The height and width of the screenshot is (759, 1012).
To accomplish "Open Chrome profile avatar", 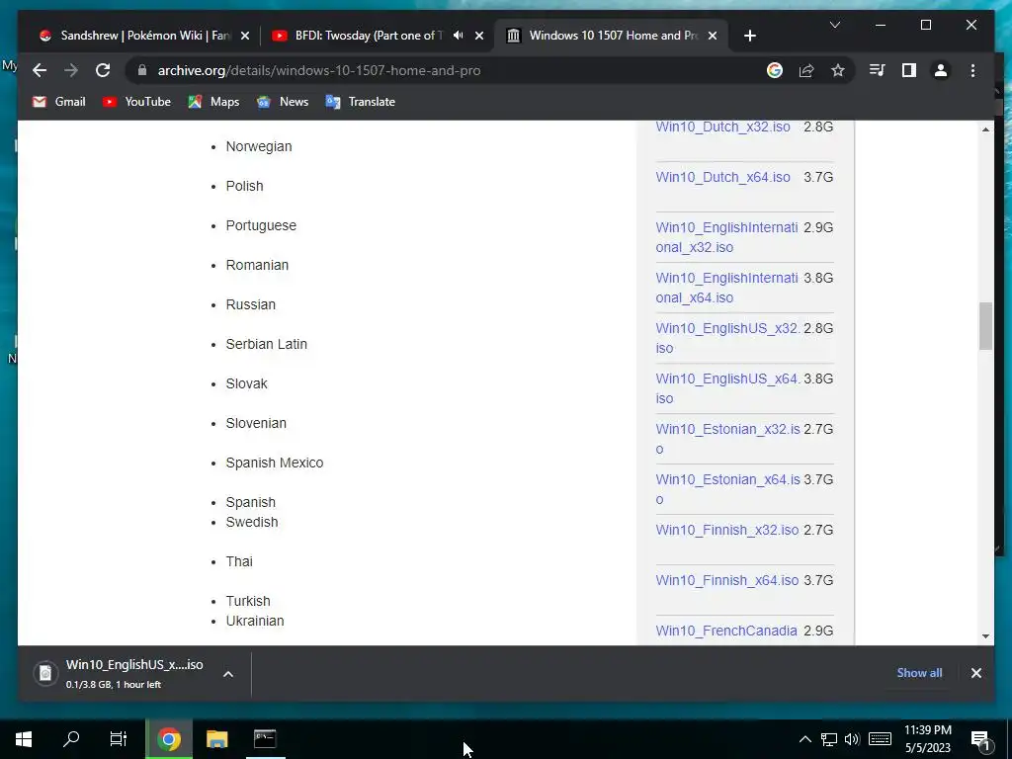I will [941, 70].
